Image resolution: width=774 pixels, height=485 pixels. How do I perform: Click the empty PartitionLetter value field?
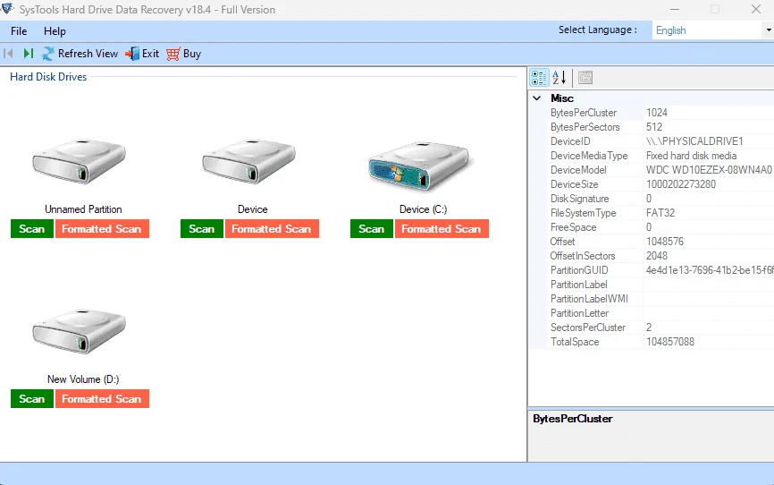[709, 313]
